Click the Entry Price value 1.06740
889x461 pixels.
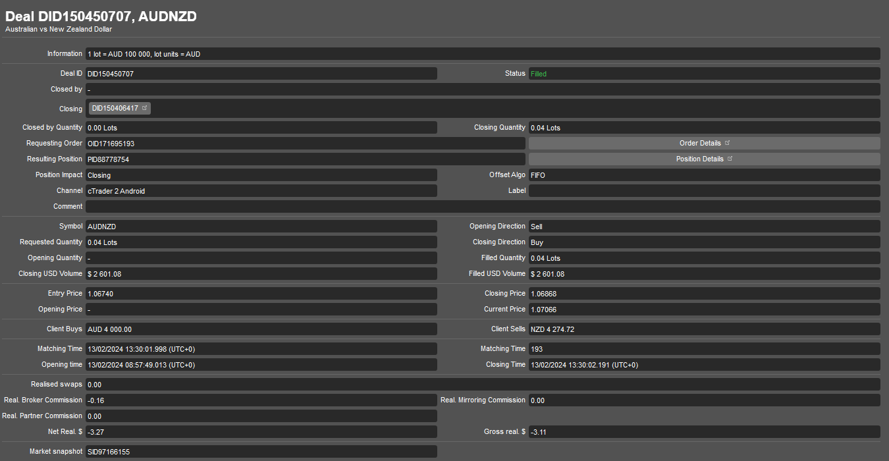pyautogui.click(x=261, y=294)
